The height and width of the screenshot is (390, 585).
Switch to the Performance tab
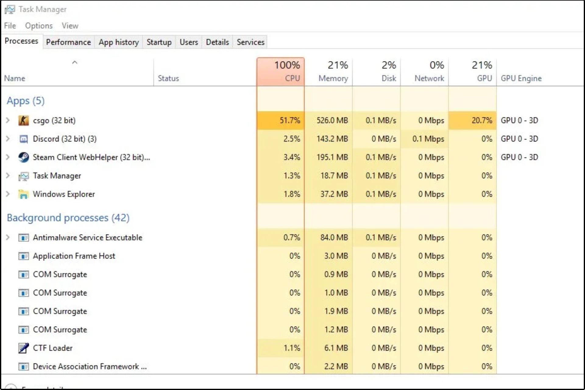[x=68, y=42]
